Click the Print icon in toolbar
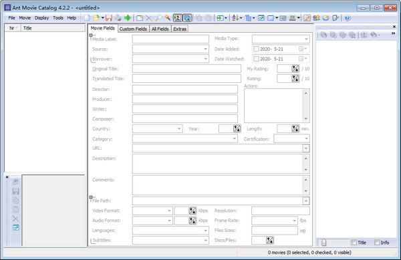401x260 pixels. click(118, 18)
